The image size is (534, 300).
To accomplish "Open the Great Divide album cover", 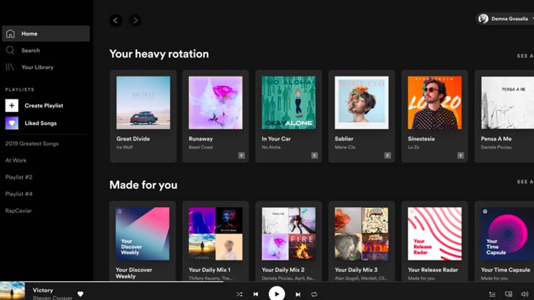I will point(143,102).
